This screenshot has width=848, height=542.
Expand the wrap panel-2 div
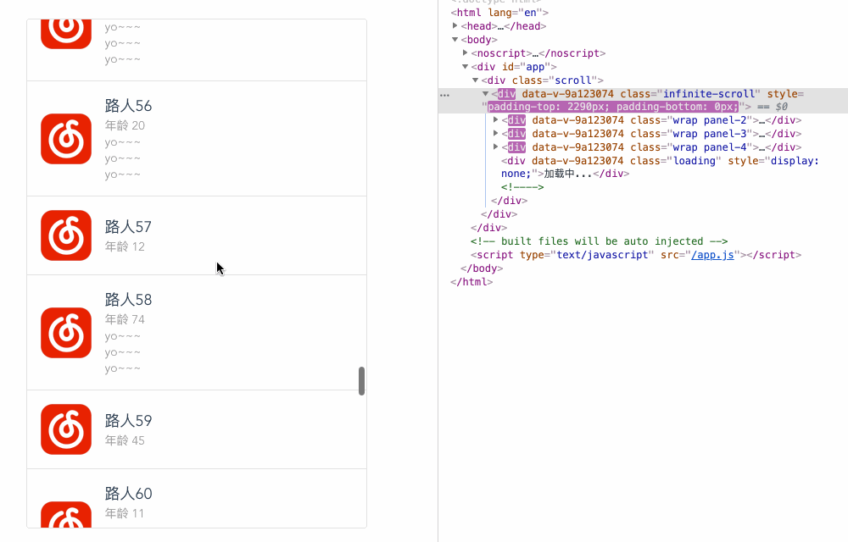tap(496, 119)
